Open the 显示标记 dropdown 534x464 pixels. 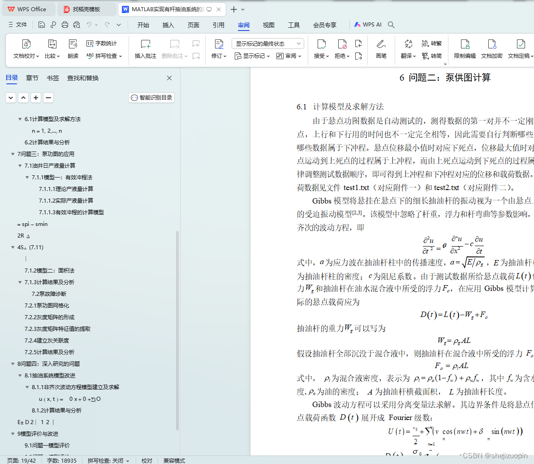point(252,56)
